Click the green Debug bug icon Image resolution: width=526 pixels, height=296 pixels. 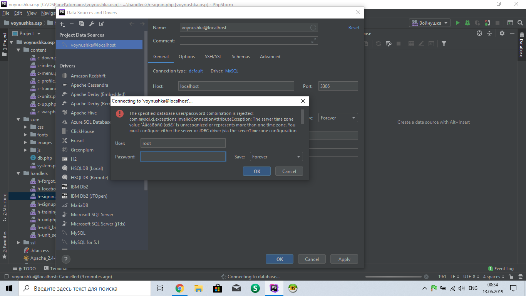[x=467, y=23]
